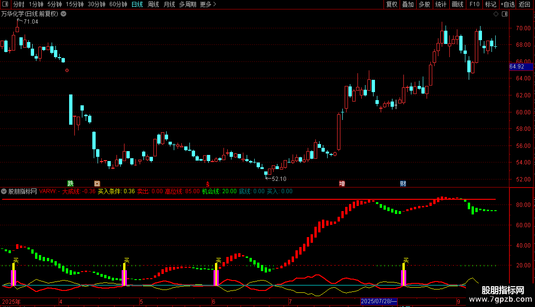The height and width of the screenshot is (307, 535).
Task: Add stock to watchlist with +自选
Action: (508, 4)
